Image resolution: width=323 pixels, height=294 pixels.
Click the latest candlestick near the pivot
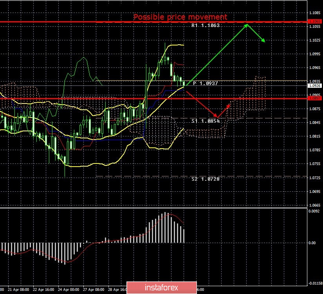point(184,83)
